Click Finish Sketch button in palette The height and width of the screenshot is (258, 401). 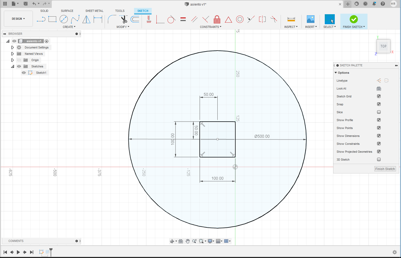pyautogui.click(x=385, y=169)
